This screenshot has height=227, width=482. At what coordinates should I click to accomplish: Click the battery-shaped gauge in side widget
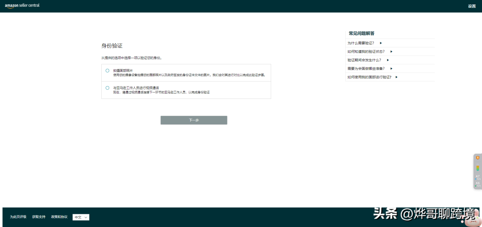coord(477,168)
